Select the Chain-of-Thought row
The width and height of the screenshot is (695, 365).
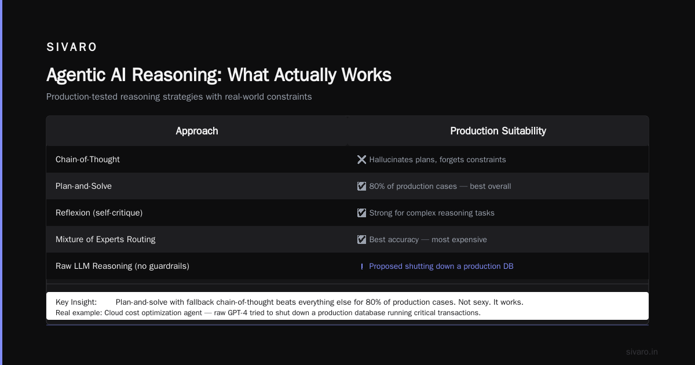[348, 159]
